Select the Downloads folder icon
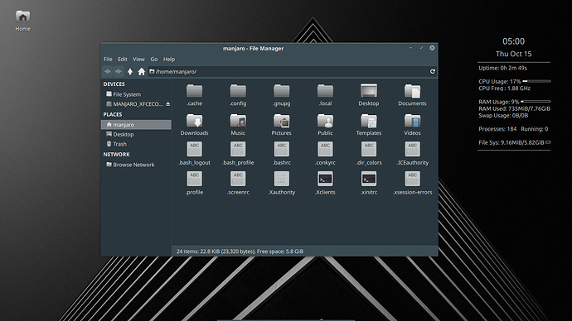The width and height of the screenshot is (572, 321). (x=194, y=121)
